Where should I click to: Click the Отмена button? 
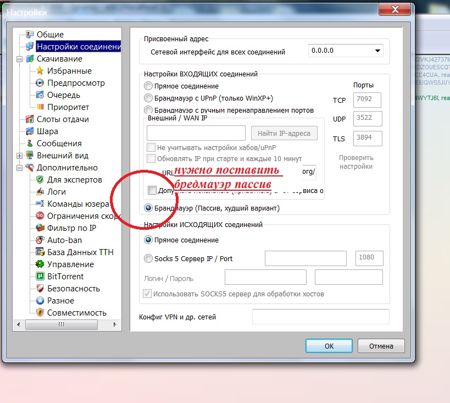(x=381, y=346)
